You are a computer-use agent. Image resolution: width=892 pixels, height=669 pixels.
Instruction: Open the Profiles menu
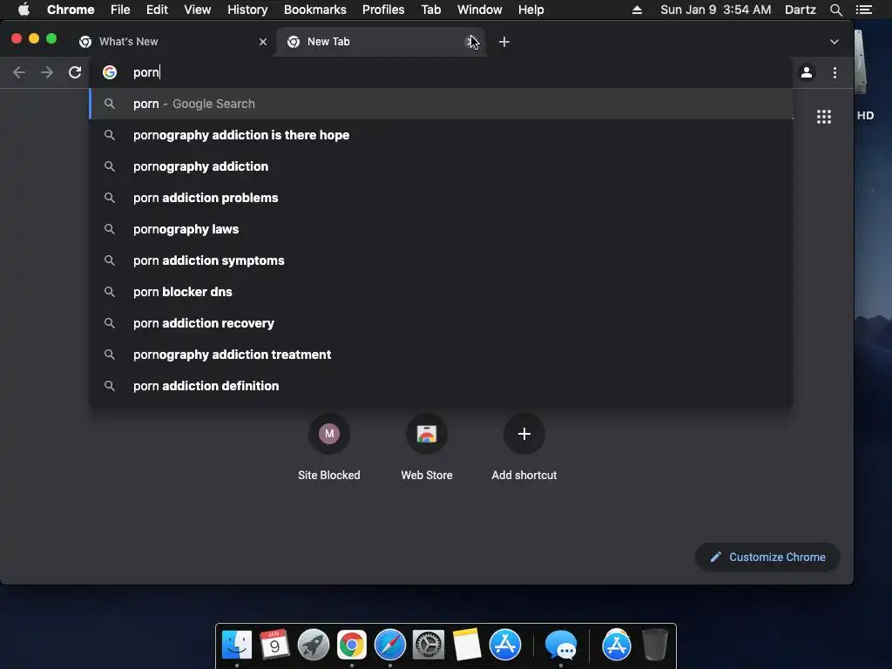pos(383,10)
